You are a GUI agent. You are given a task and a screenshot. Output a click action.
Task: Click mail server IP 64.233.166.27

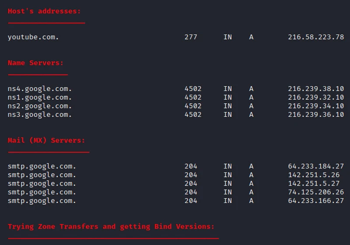point(315,201)
